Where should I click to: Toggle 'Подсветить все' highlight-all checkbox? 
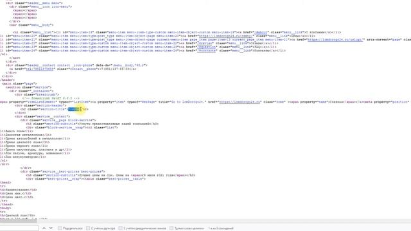pos(60,228)
